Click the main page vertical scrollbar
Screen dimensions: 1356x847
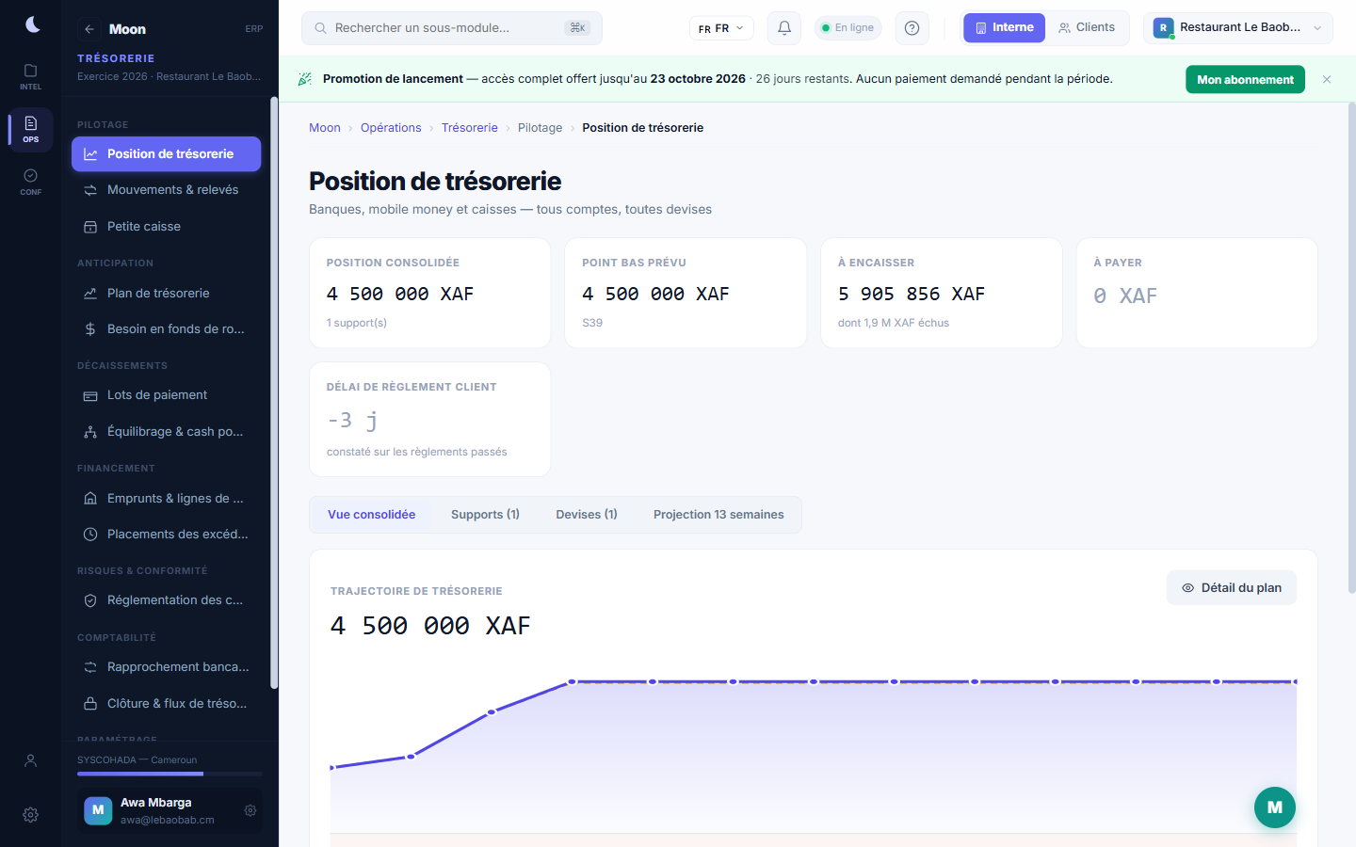(x=1352, y=348)
